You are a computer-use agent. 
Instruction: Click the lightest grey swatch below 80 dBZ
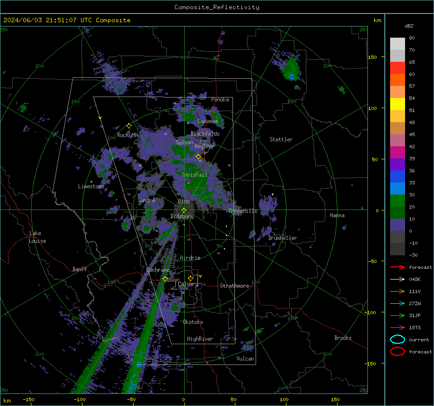(397, 44)
